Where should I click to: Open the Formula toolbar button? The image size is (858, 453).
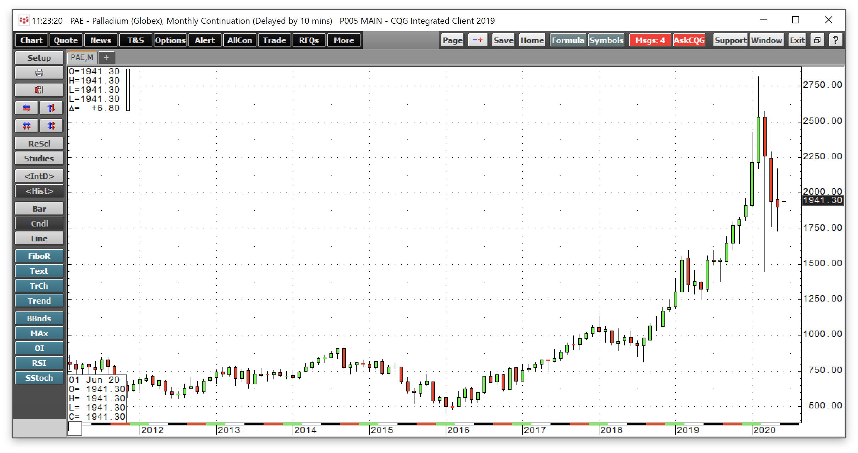(568, 40)
